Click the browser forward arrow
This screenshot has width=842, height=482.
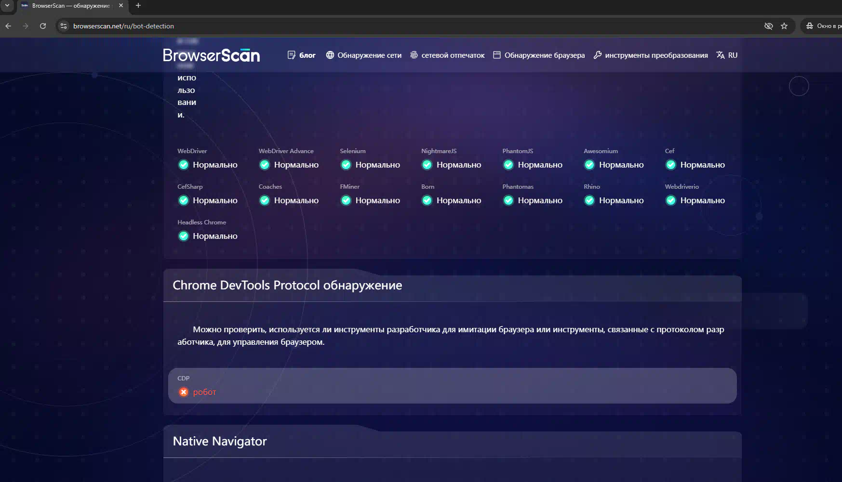point(26,26)
